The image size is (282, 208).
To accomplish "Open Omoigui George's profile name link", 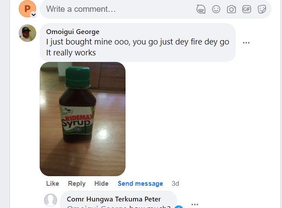I will click(73, 32).
